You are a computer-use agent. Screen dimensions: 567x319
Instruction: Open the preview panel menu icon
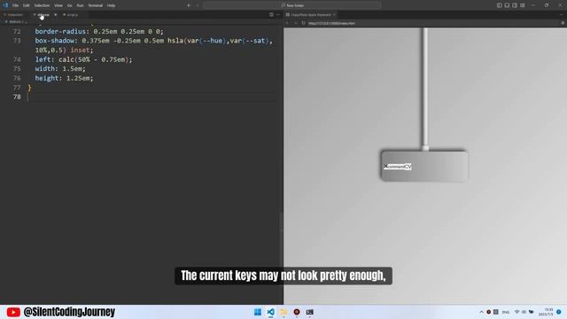coord(563,23)
